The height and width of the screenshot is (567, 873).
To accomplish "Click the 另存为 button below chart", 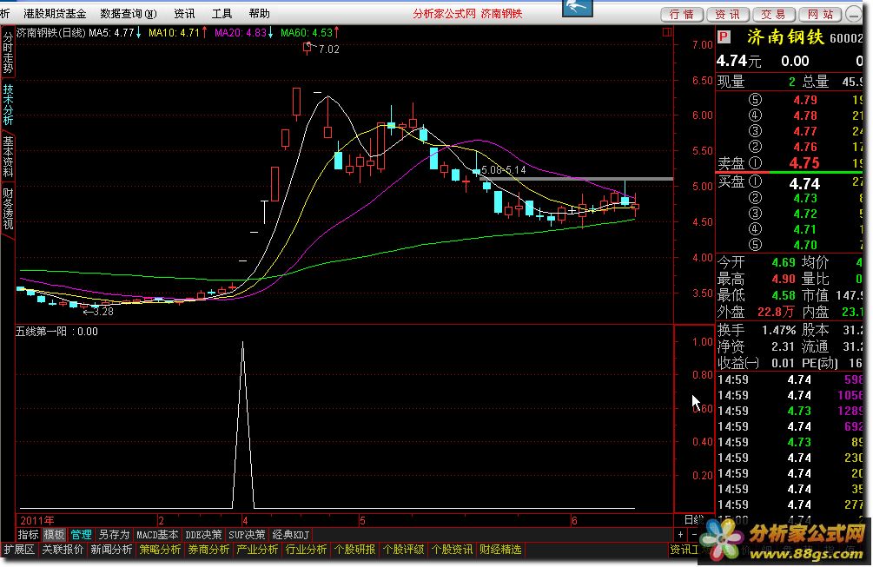I will [x=114, y=535].
